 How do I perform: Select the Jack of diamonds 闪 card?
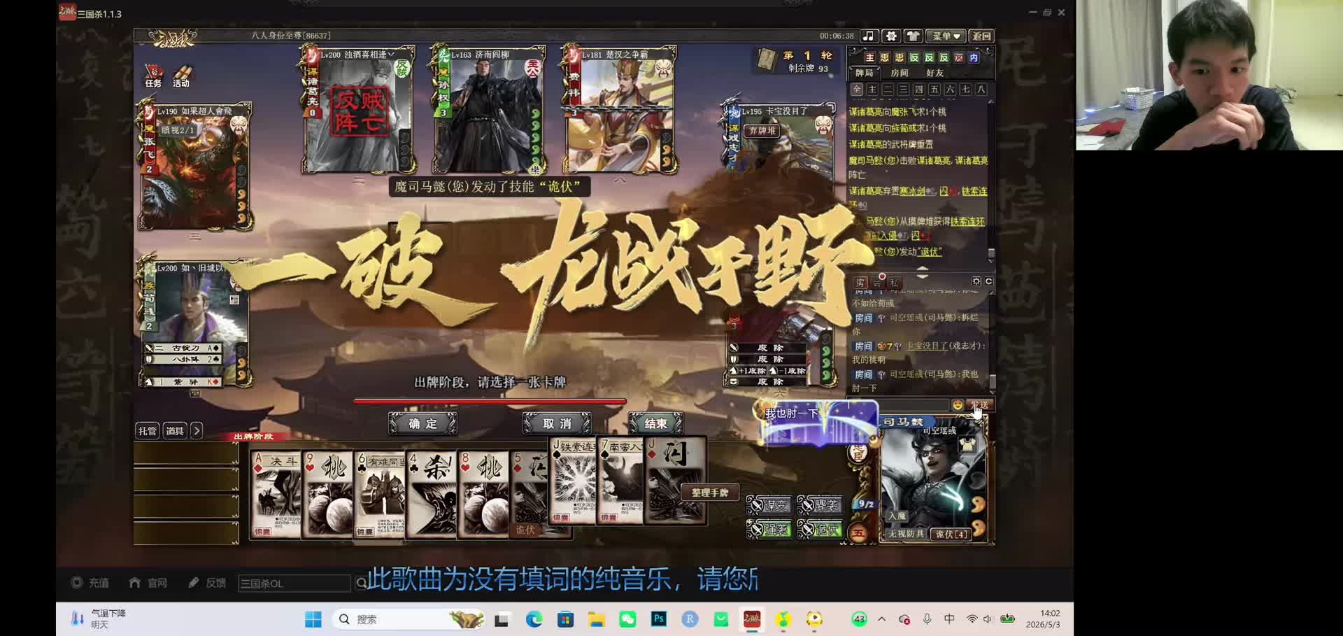[x=675, y=481]
